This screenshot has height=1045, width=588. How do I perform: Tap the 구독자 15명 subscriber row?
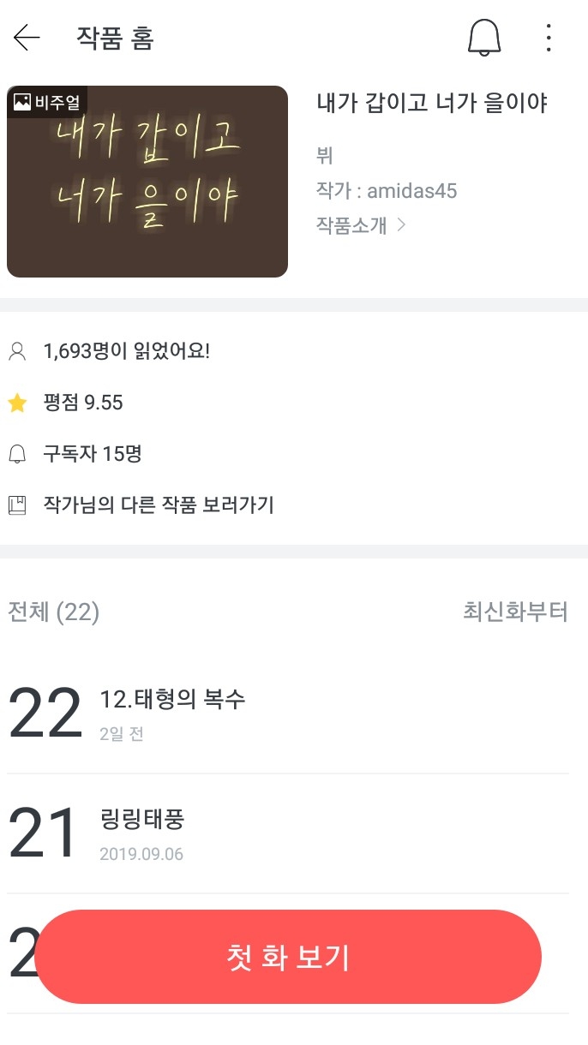pyautogui.click(x=93, y=454)
